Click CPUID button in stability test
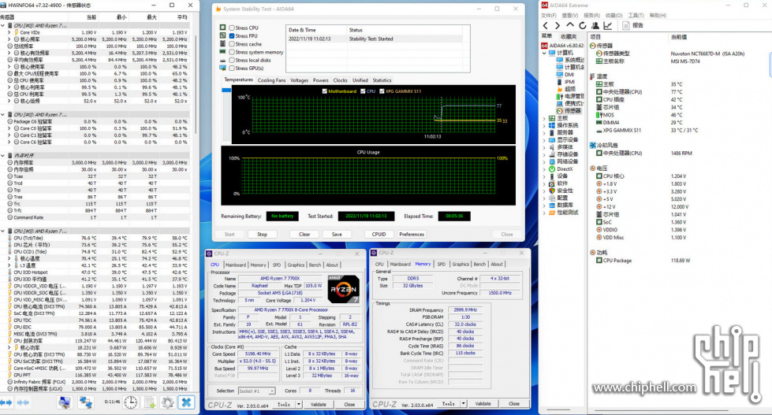 (x=379, y=235)
